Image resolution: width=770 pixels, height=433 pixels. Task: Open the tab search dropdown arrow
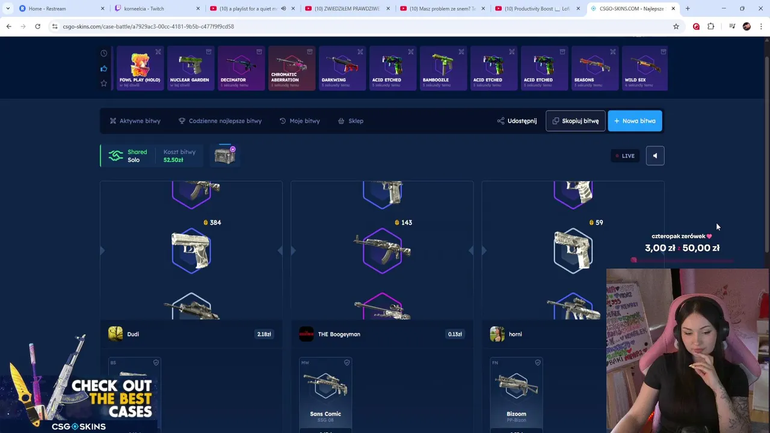[x=7, y=8]
